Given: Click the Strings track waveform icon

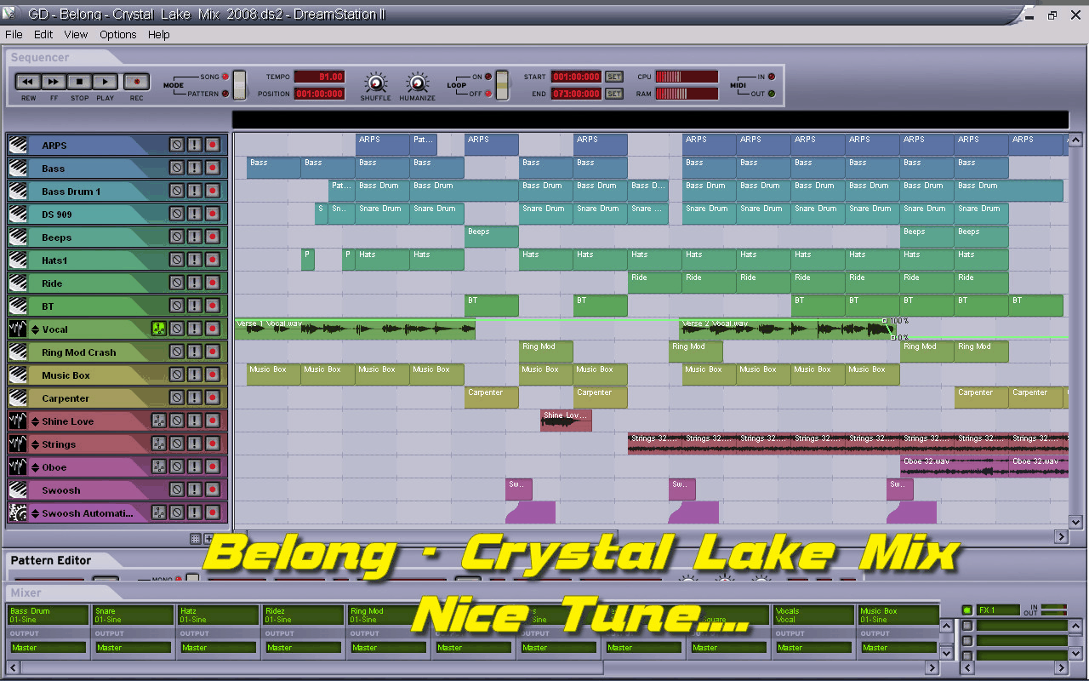Looking at the screenshot, I should coord(18,444).
